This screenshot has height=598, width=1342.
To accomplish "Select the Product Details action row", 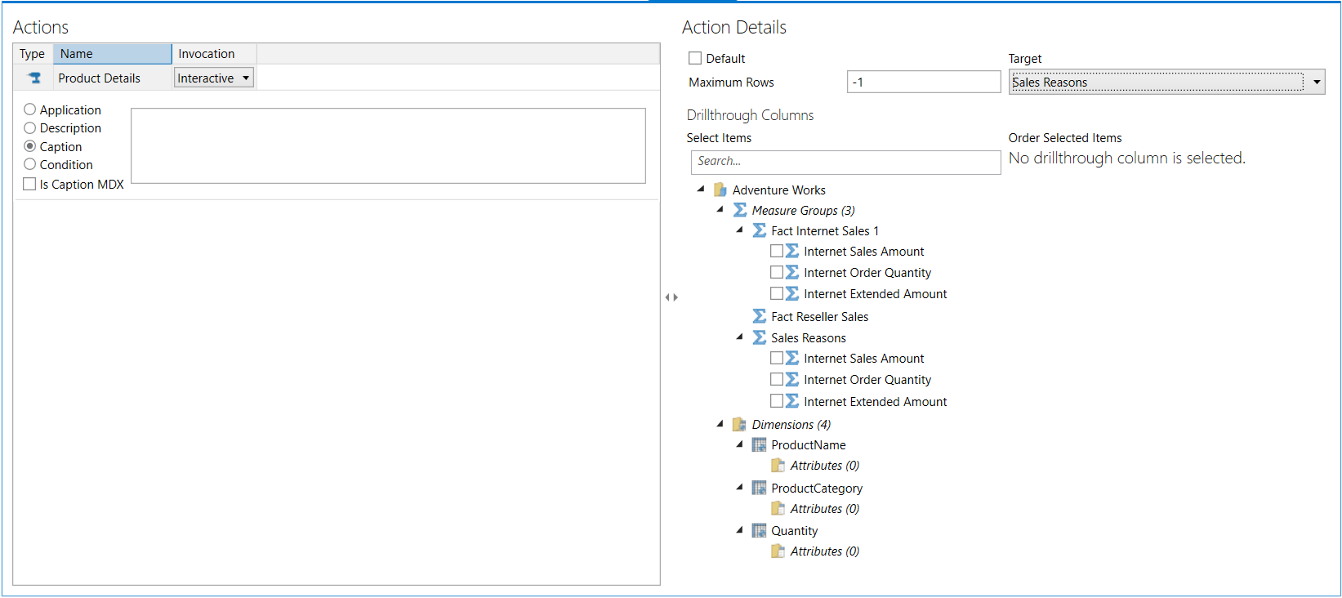I will (99, 78).
